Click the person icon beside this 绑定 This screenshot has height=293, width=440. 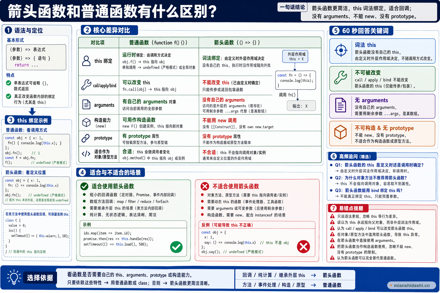click(86, 61)
